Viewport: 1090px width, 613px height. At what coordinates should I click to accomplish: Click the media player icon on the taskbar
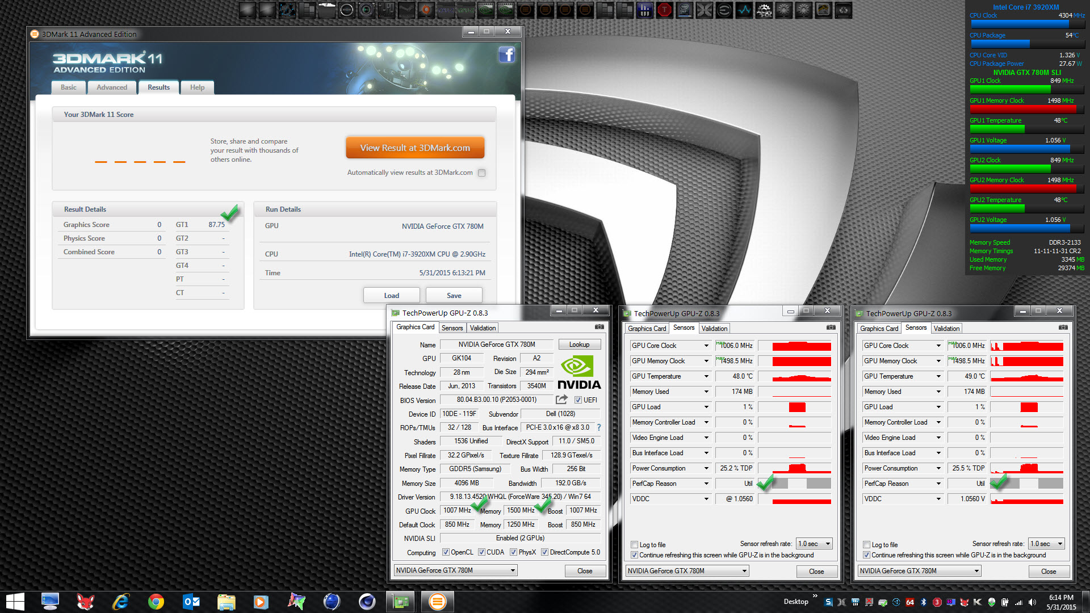(x=261, y=602)
